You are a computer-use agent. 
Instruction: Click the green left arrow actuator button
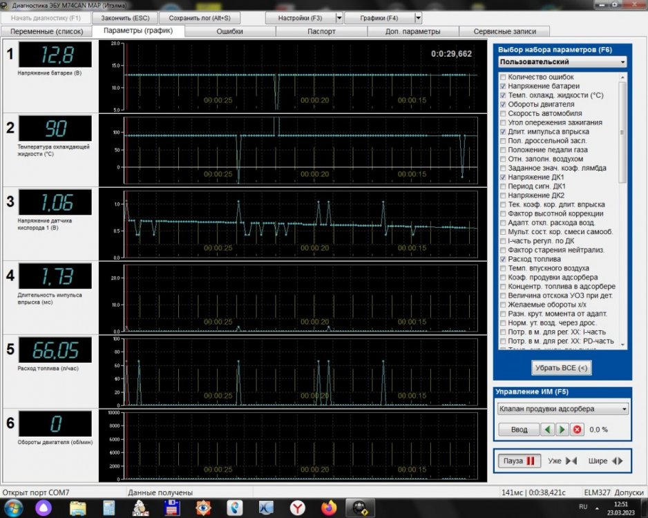[x=549, y=429]
